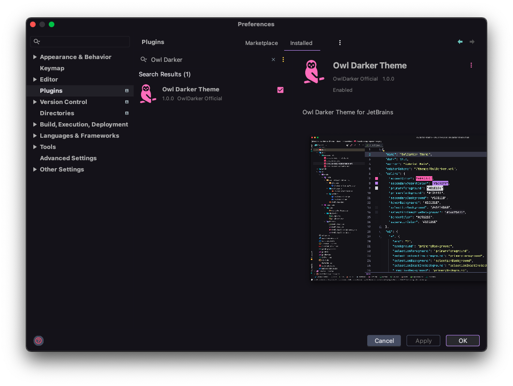The image size is (513, 386).
Task: Select Plugins in settings tree
Action: click(x=80, y=91)
